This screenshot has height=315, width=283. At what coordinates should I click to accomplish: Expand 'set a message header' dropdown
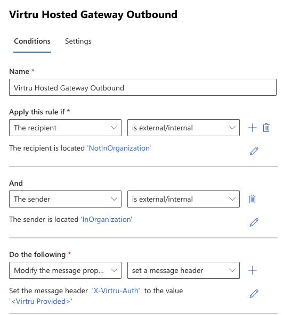point(183,270)
